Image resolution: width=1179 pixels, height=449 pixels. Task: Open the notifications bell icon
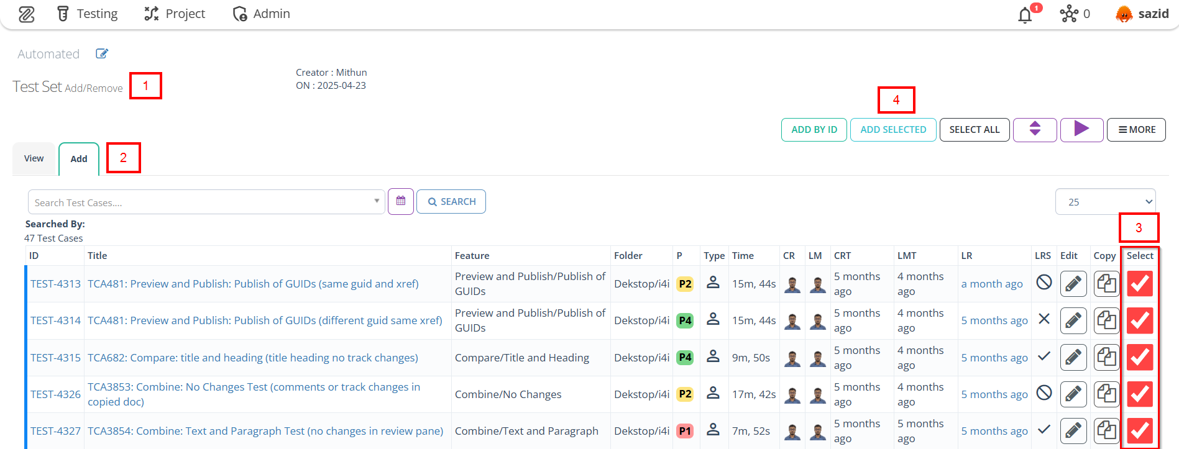(1025, 14)
